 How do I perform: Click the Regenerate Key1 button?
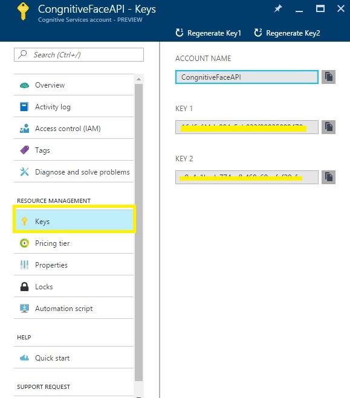(x=208, y=33)
